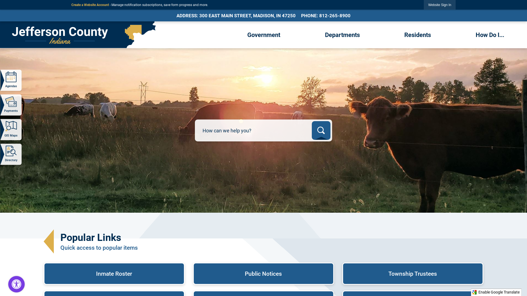Open the Departments menu

click(x=342, y=35)
